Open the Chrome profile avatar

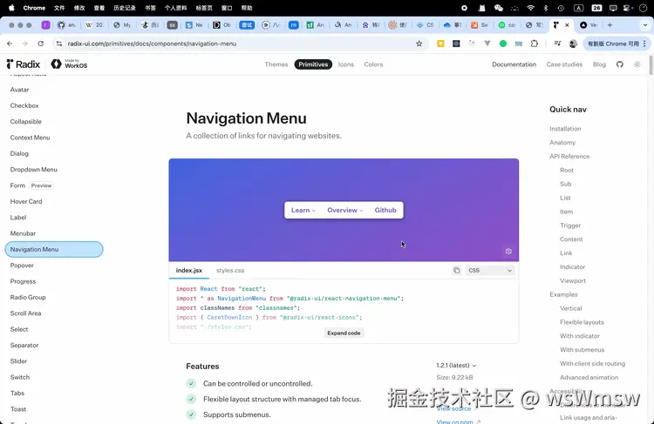point(573,44)
